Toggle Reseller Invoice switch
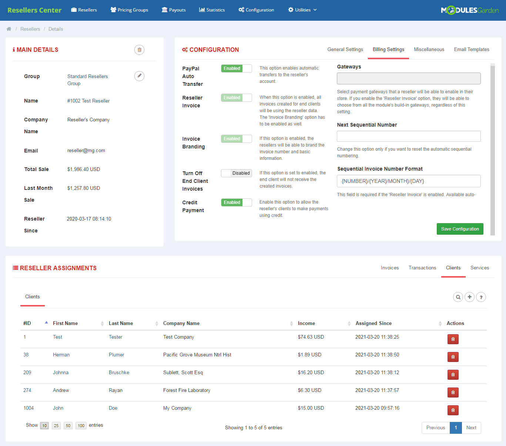The width and height of the screenshot is (506, 446). coord(237,98)
